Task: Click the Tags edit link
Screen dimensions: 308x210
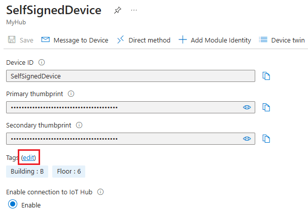Action: click(x=28, y=157)
